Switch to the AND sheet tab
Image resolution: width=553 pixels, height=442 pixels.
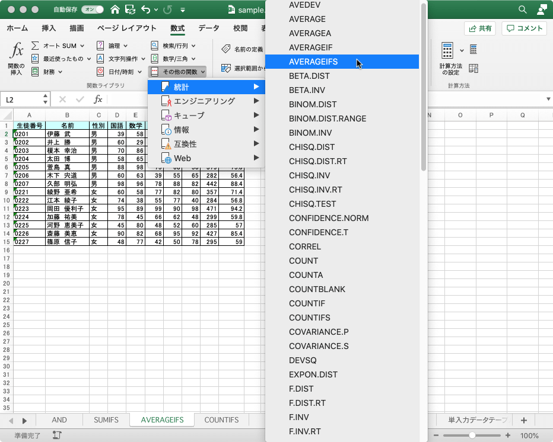pos(59,420)
